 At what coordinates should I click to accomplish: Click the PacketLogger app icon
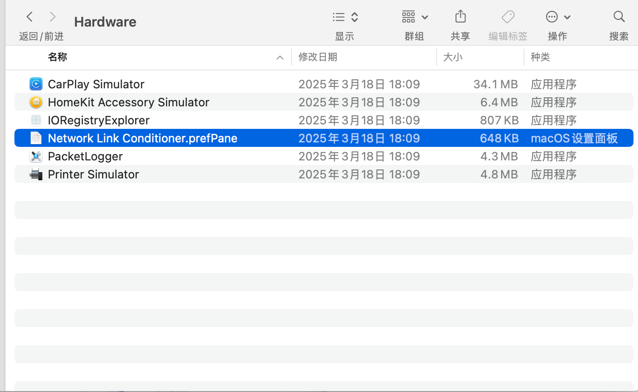coord(36,156)
